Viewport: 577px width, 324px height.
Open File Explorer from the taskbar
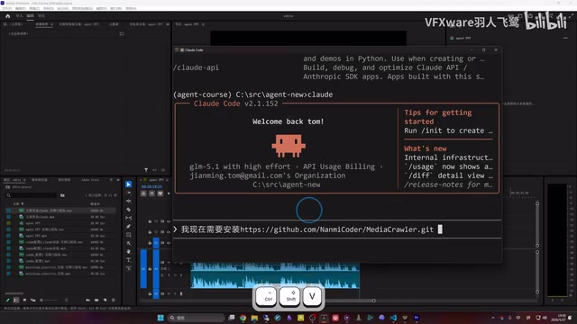tap(254, 318)
